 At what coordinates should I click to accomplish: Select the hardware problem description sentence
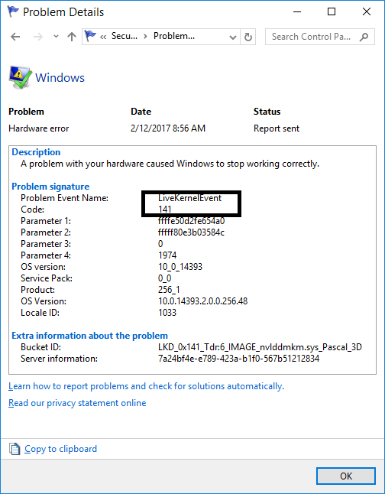pos(170,164)
